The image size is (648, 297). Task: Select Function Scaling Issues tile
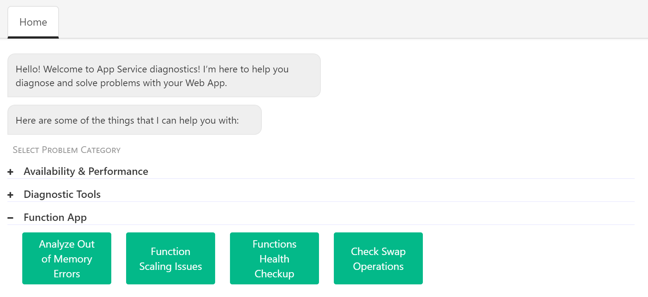[x=171, y=258]
